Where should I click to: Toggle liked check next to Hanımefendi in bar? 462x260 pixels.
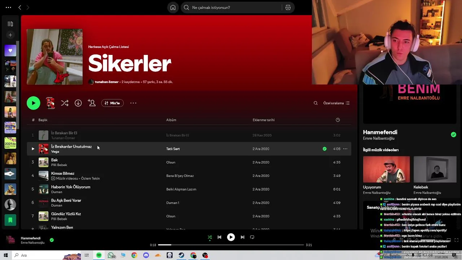click(52, 240)
